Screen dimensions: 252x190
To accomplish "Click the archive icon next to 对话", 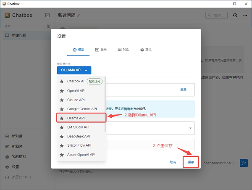I will pos(49,26).
